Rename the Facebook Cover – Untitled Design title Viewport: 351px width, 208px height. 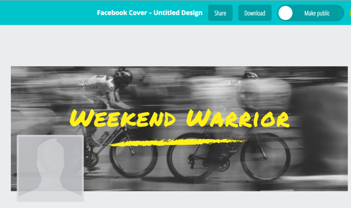(x=149, y=13)
